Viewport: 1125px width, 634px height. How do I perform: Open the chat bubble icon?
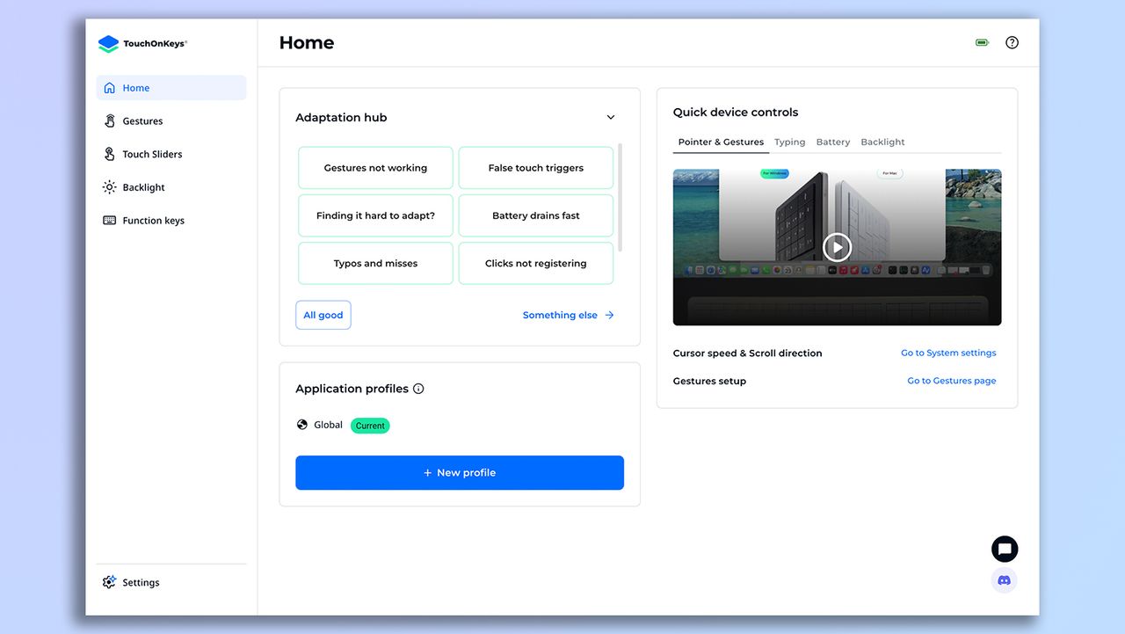1005,550
